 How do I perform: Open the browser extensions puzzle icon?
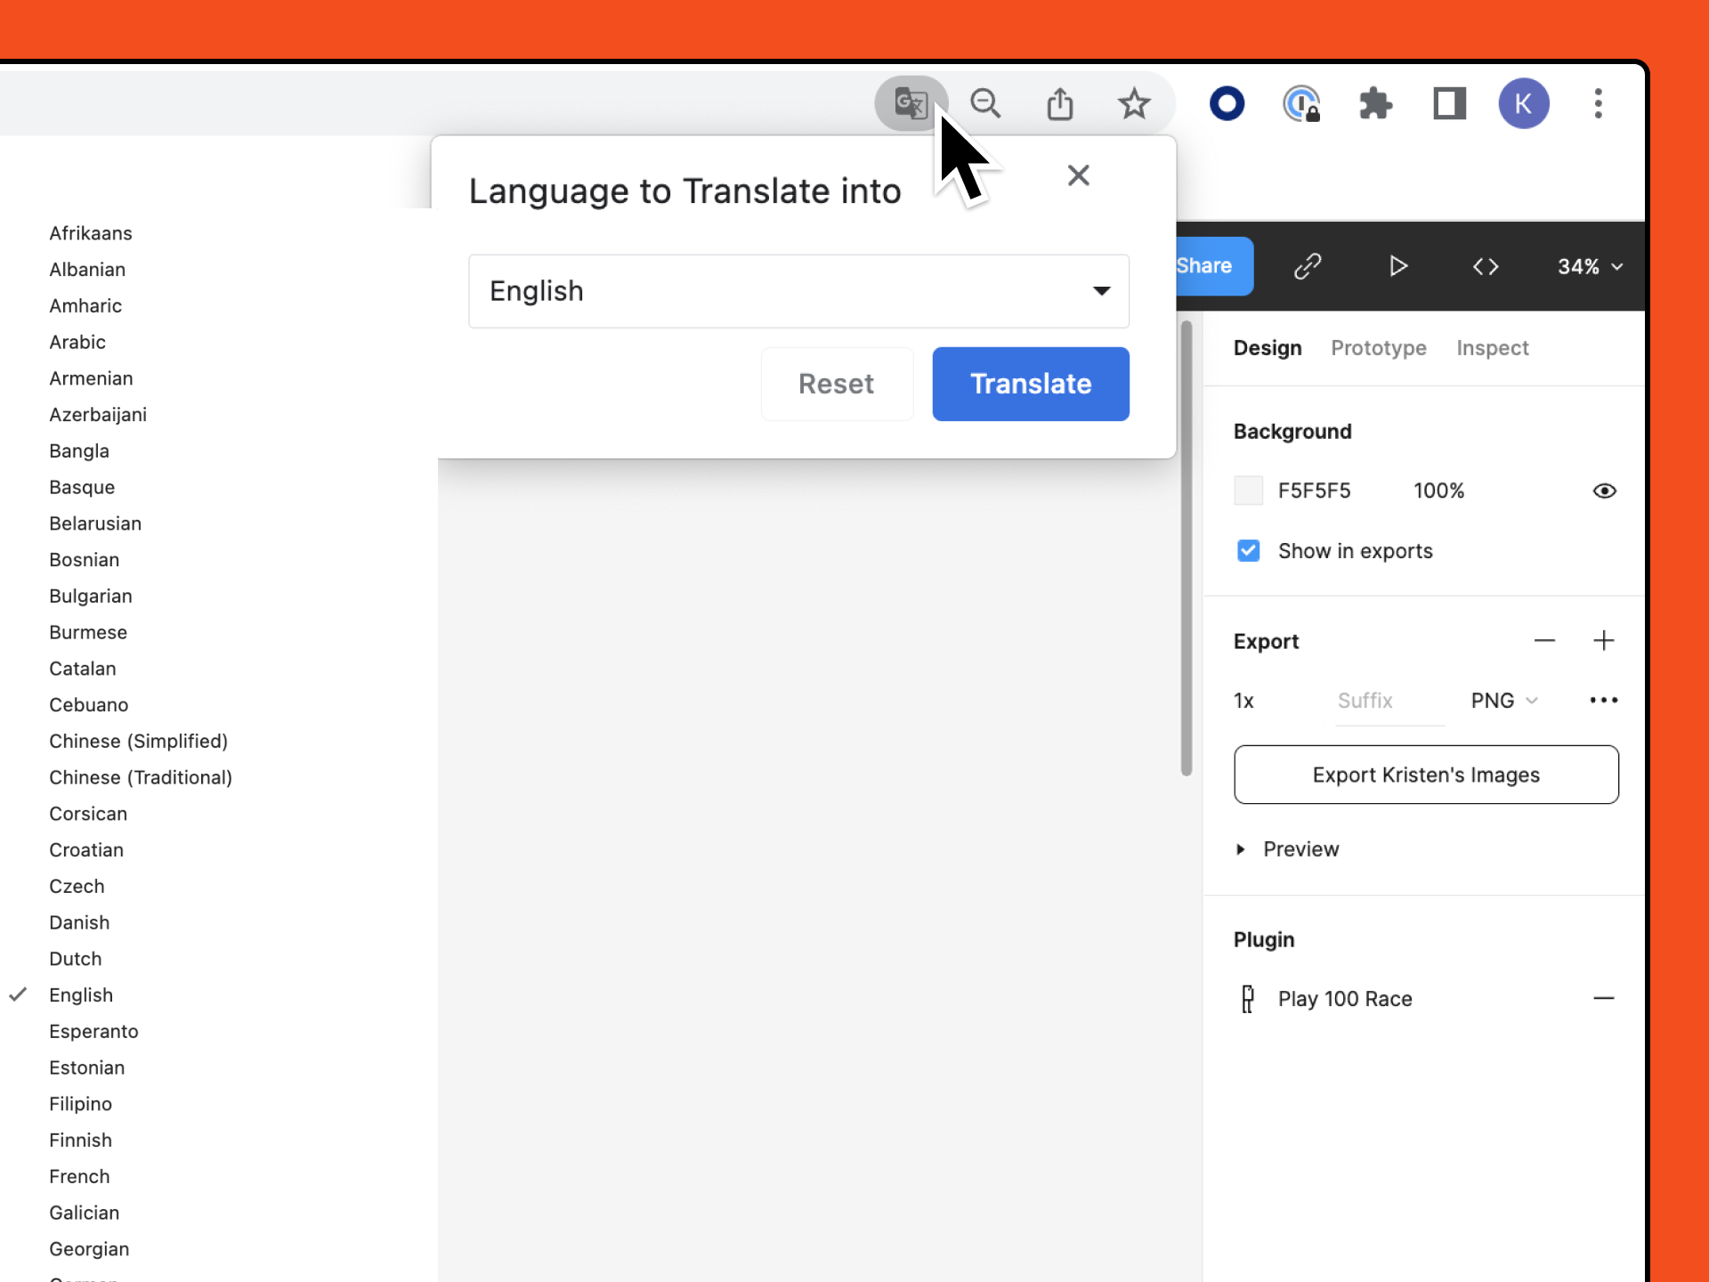[x=1375, y=103]
